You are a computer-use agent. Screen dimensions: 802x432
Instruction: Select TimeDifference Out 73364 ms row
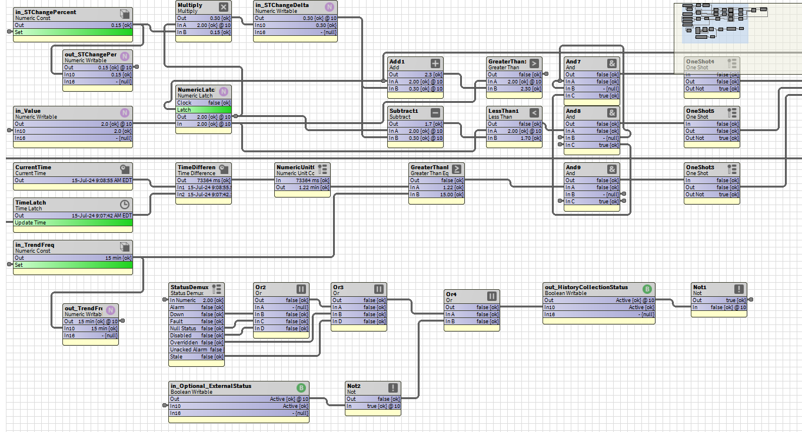coord(204,180)
